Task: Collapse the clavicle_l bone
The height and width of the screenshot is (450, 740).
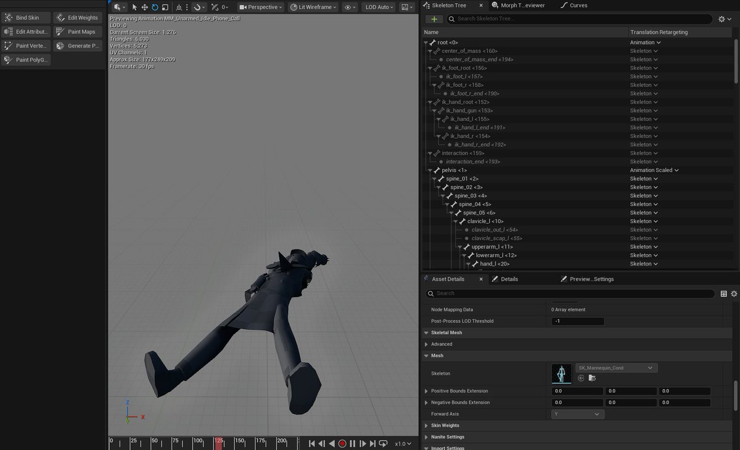Action: pos(456,221)
